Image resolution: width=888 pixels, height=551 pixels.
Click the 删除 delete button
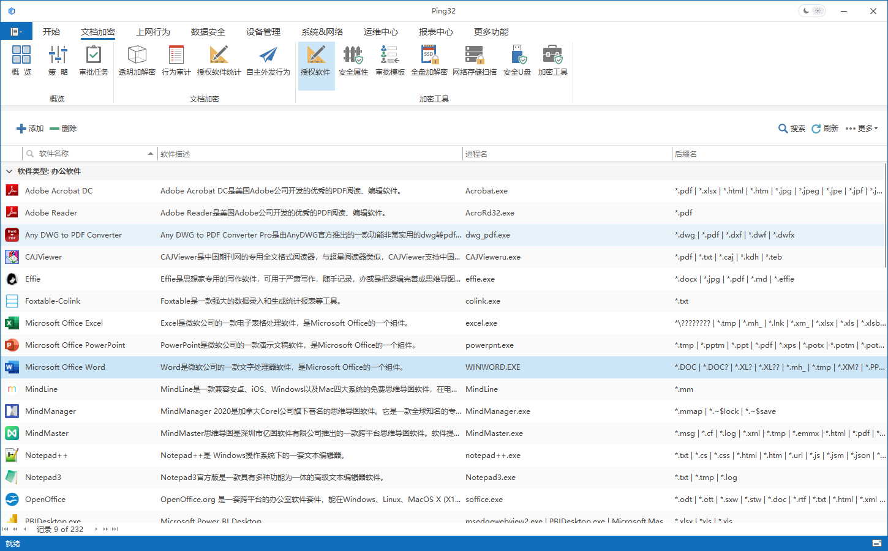(x=63, y=129)
